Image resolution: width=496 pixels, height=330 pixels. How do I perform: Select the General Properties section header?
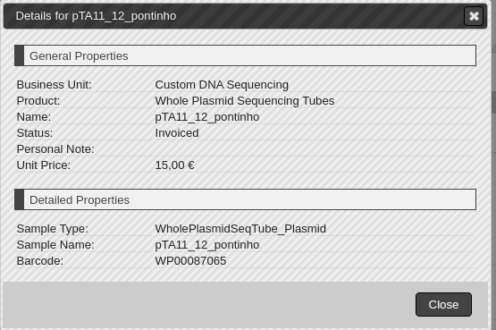point(245,55)
